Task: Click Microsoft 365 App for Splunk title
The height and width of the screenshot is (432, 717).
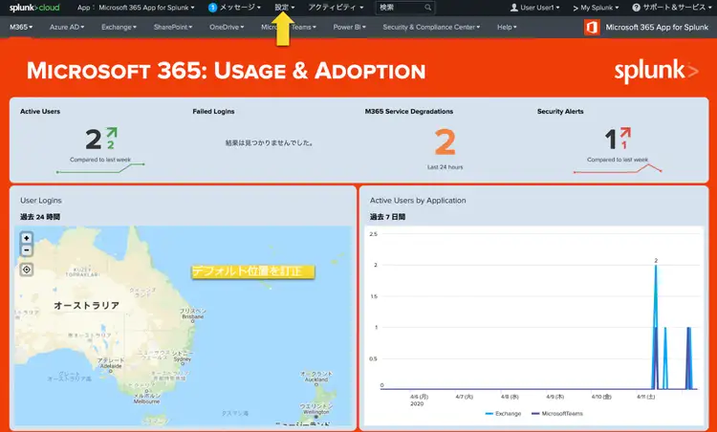Action: tap(657, 28)
